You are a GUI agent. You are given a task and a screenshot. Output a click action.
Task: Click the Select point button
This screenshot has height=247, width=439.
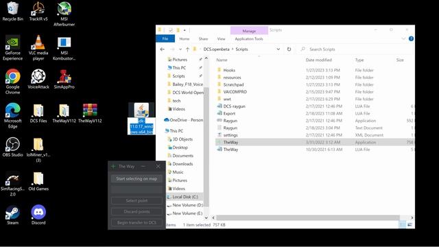[x=137, y=200]
